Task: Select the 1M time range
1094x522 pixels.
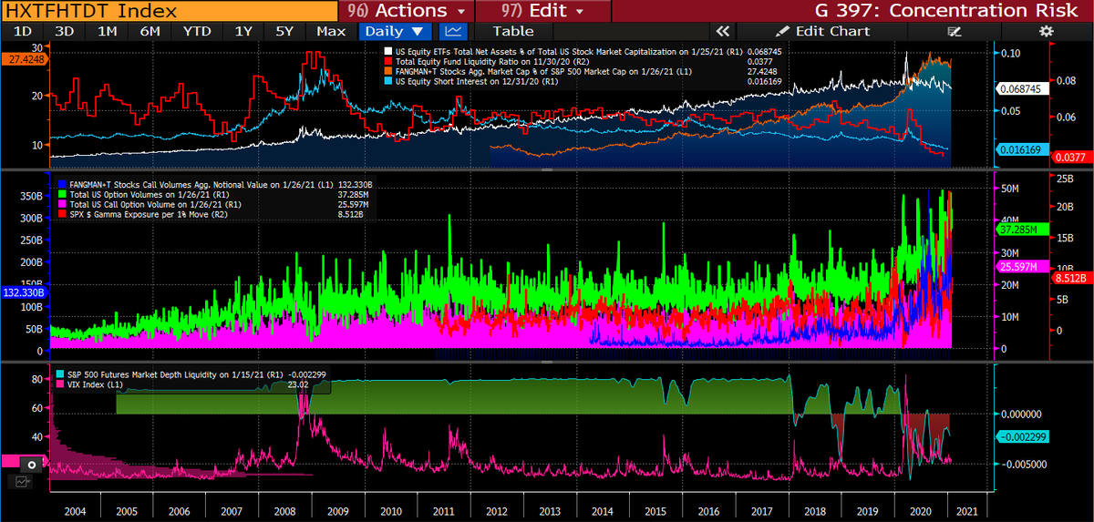Action: pyautogui.click(x=107, y=31)
